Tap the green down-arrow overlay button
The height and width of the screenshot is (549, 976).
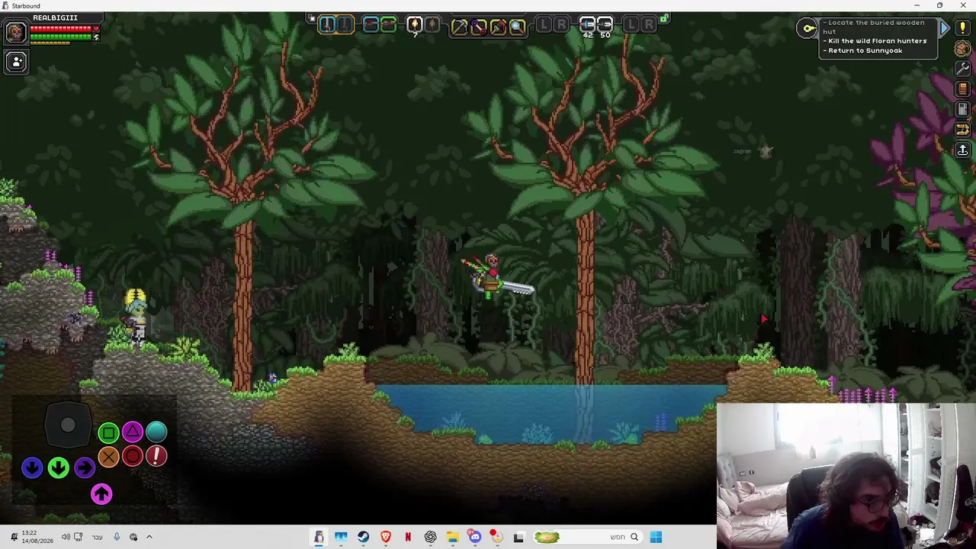click(59, 467)
